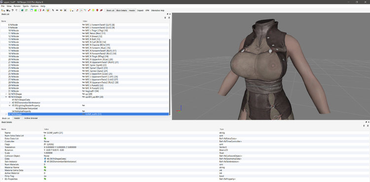Click the Redo arrow icon in toolbar
Image resolution: width=370 pixels, height=182 pixels.
[x=16, y=10]
